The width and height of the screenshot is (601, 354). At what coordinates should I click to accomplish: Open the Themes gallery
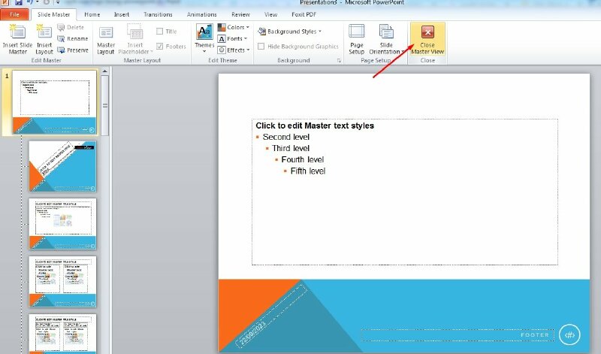tap(204, 40)
